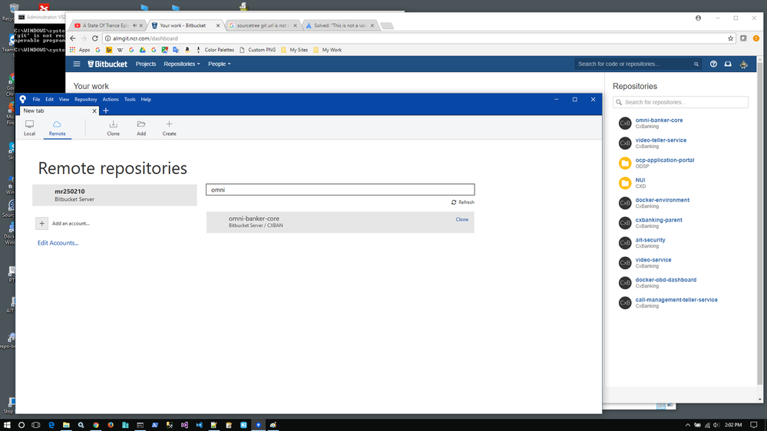Open the Bitbucket hamburger menu in Chrome
The height and width of the screenshot is (431, 767).
click(x=77, y=64)
